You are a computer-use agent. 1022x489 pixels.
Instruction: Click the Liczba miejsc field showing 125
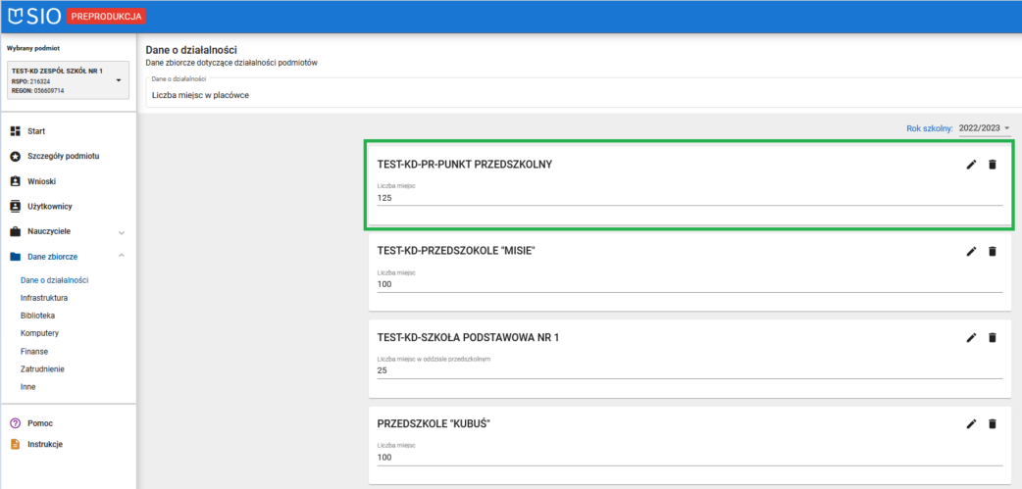click(x=689, y=198)
